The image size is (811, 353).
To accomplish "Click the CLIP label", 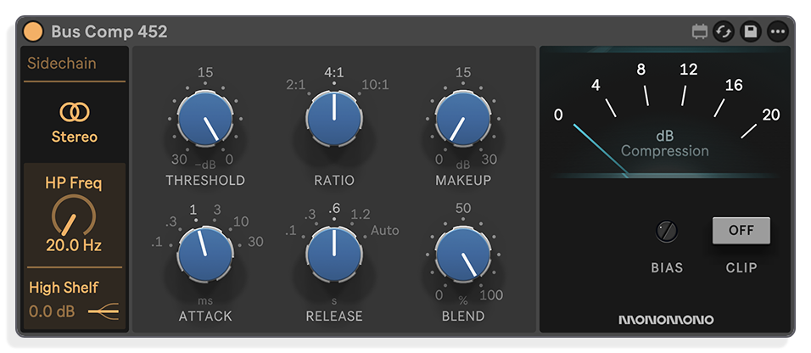I will [x=741, y=267].
